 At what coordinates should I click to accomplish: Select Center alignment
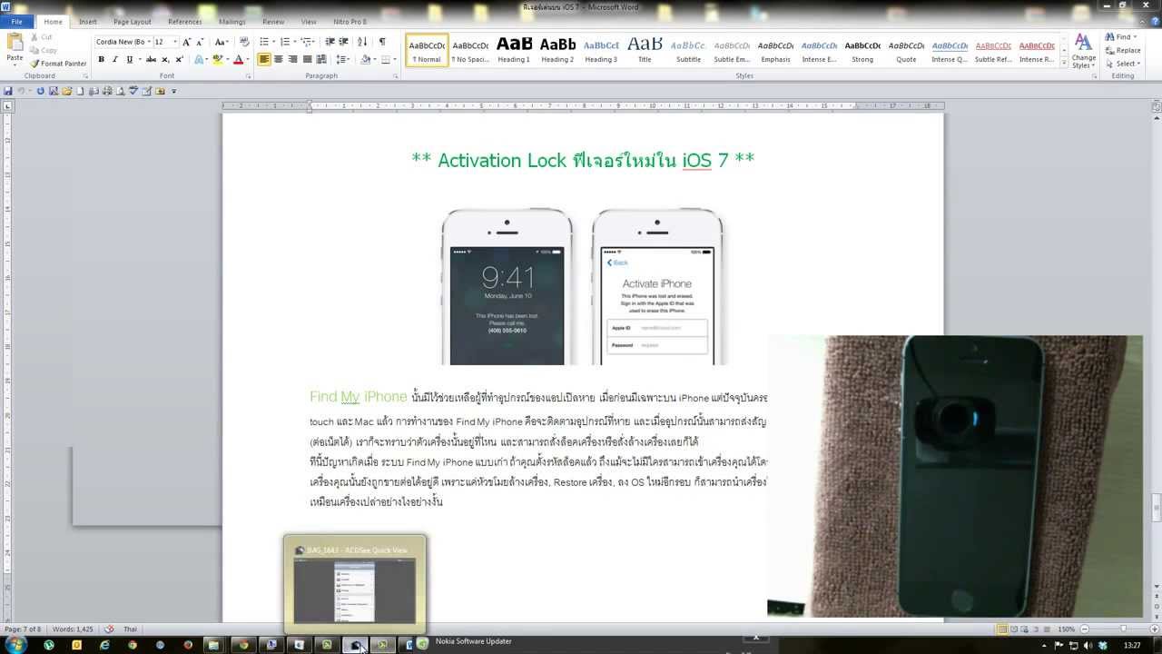click(279, 59)
